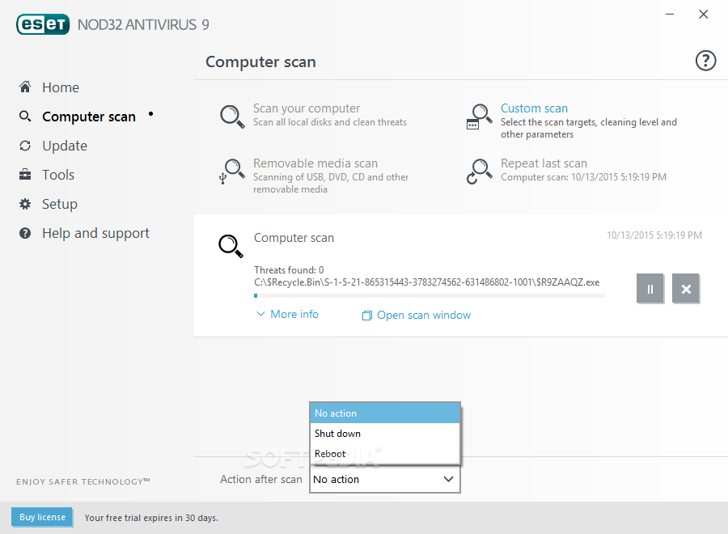Choose Reboot in dropdown list
Image resolution: width=728 pixels, height=534 pixels.
pos(385,454)
